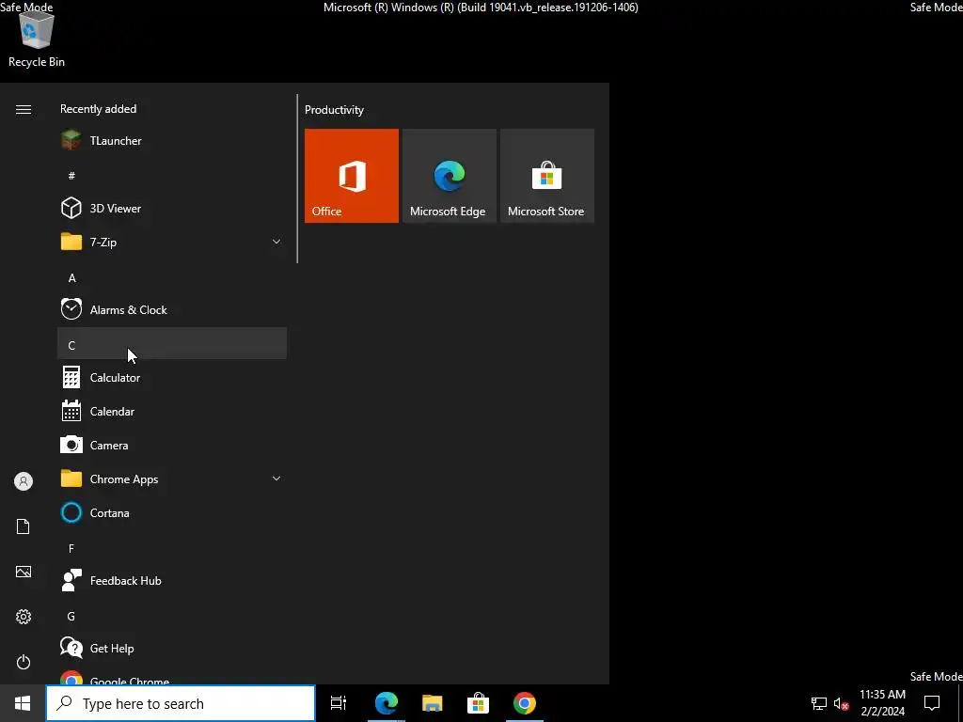963x722 pixels.
Task: Click the 'Recently added' heading
Action: (x=98, y=109)
